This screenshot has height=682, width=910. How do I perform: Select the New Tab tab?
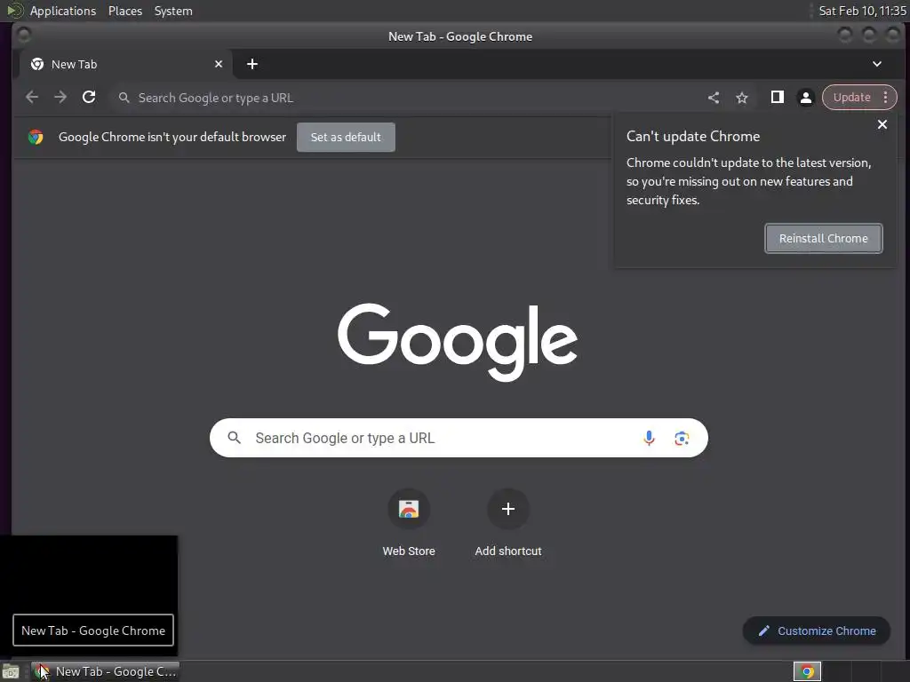coord(125,64)
